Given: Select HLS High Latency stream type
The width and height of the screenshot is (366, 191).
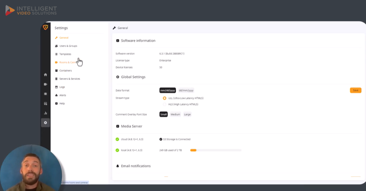Looking at the screenshot, I should pos(164,104).
